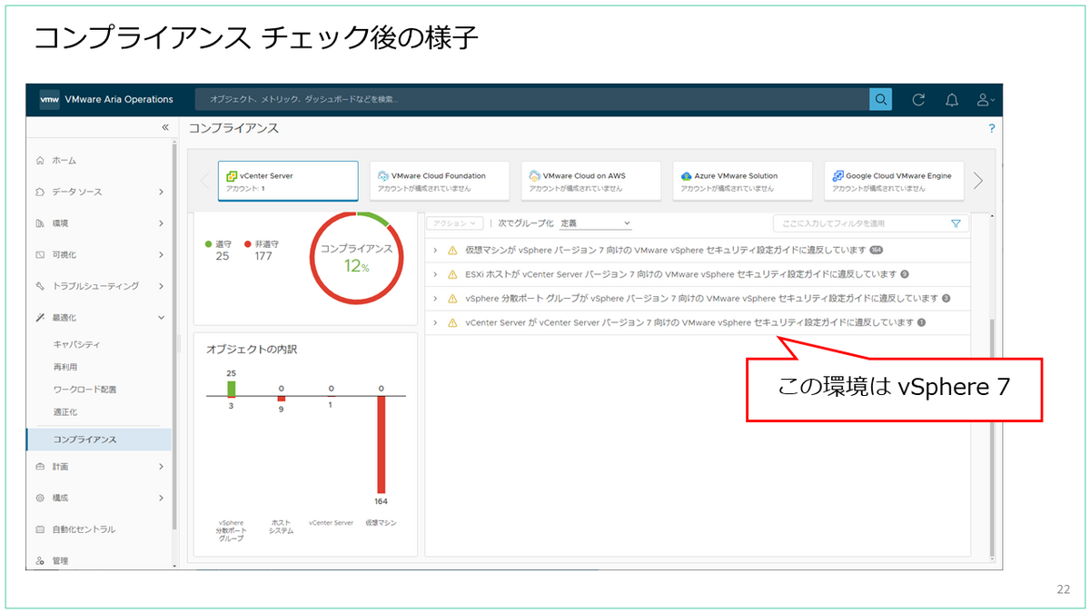Click the 管理 sidebar icon
The width and height of the screenshot is (1090, 613).
39,561
